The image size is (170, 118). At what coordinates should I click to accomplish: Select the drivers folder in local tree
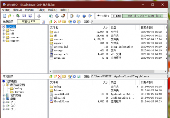(x=19, y=92)
